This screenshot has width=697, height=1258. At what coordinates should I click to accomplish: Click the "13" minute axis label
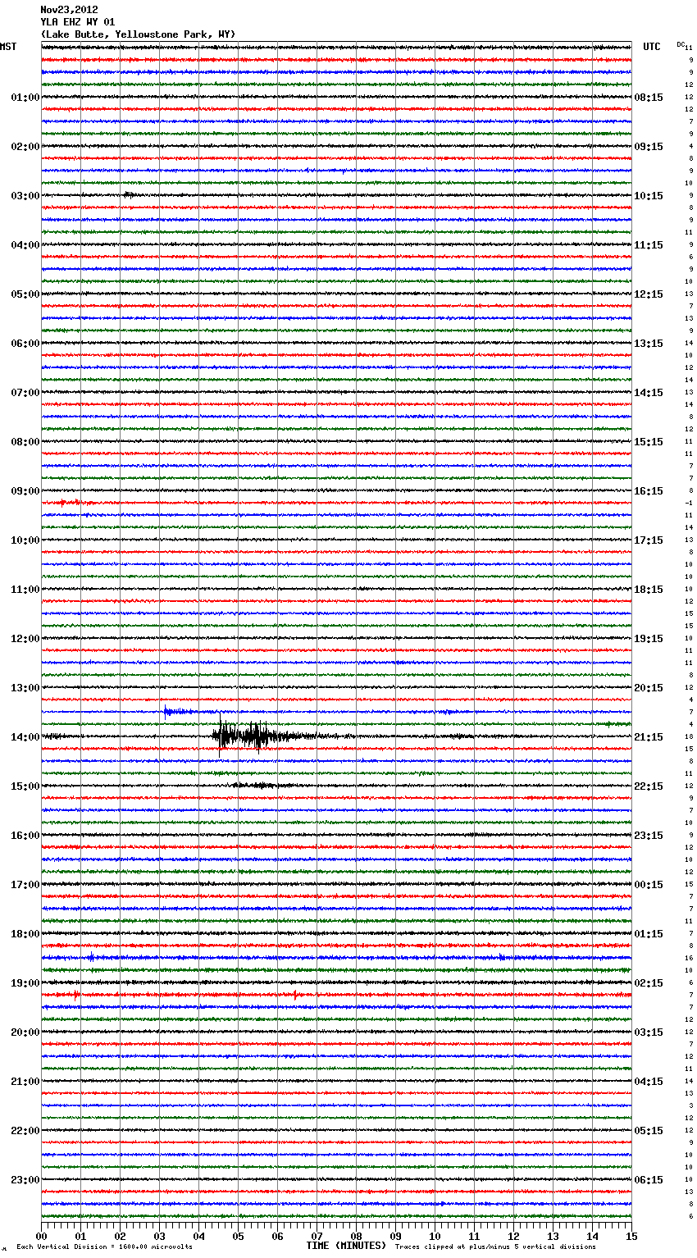coord(553,1236)
